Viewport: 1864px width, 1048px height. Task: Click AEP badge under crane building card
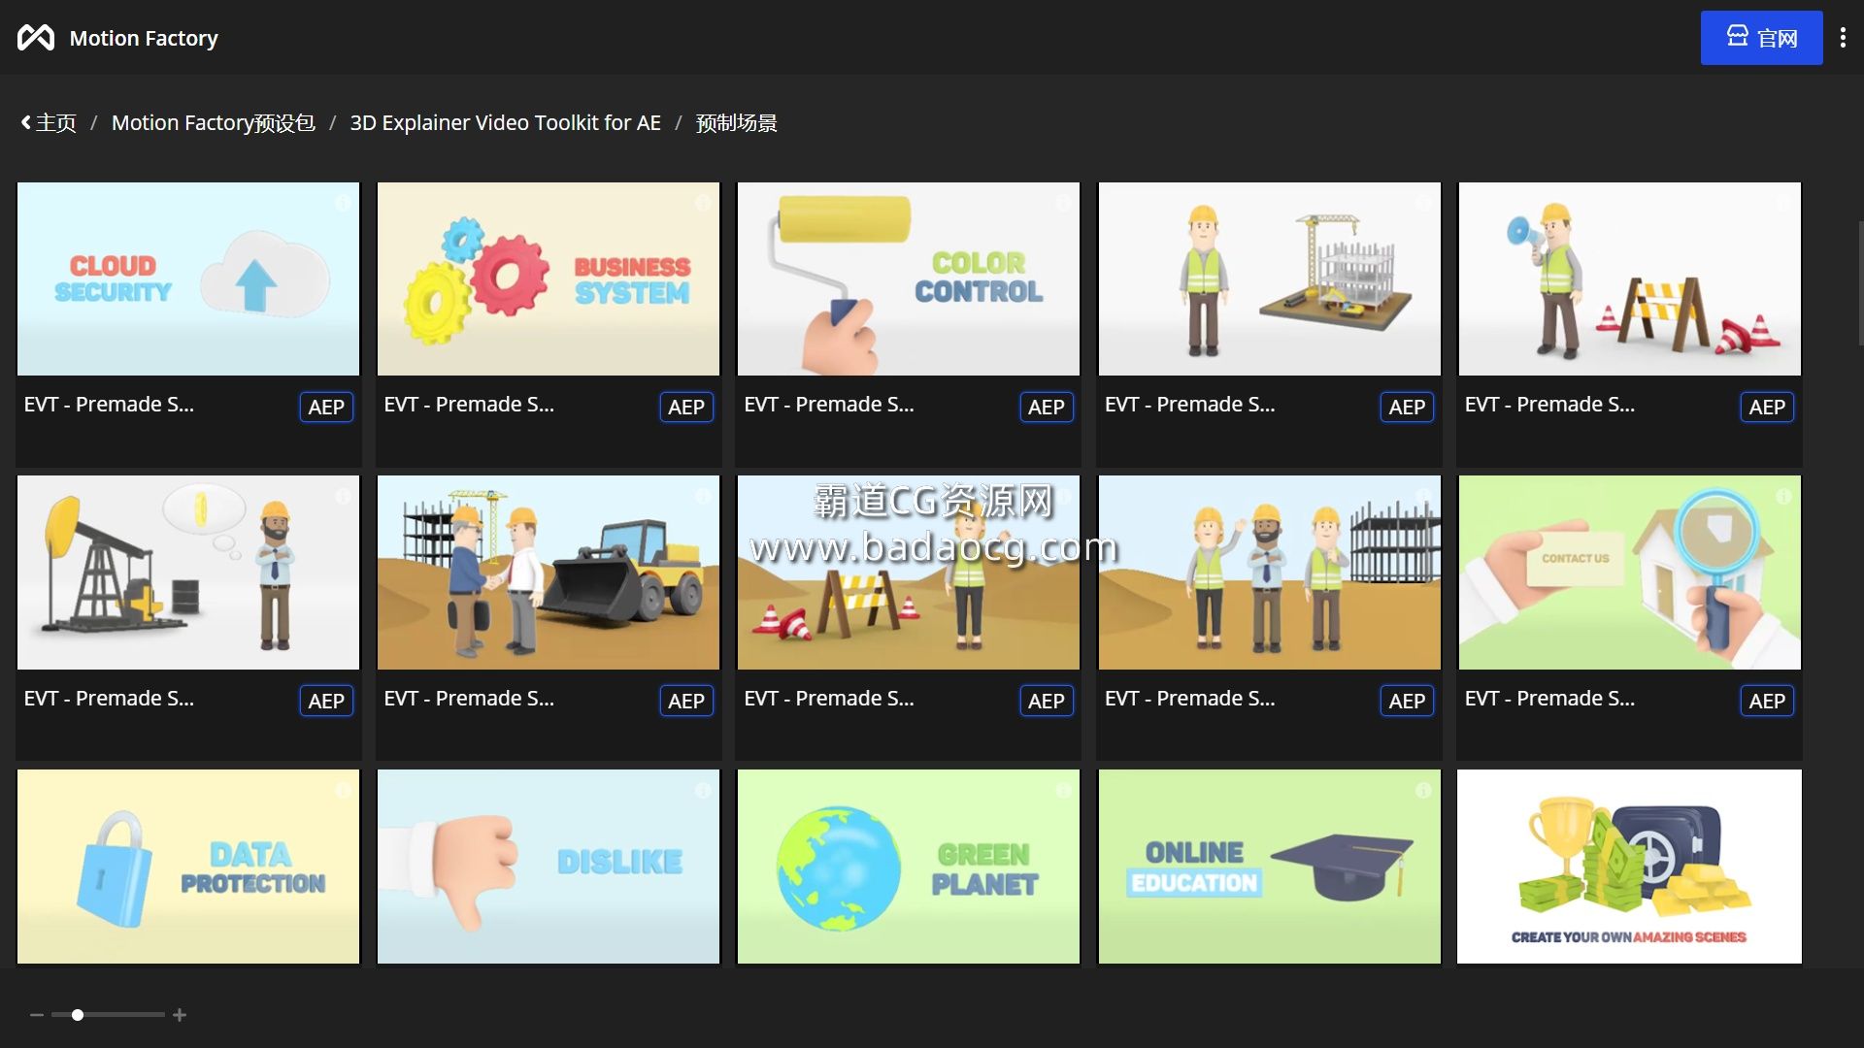1407,407
